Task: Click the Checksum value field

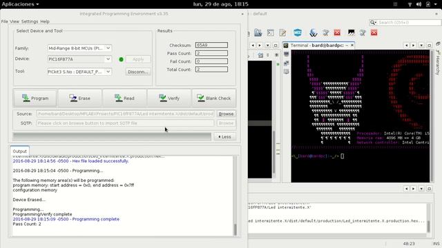Action: tap(211, 45)
